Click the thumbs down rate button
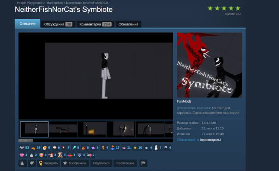 pyautogui.click(x=31, y=163)
